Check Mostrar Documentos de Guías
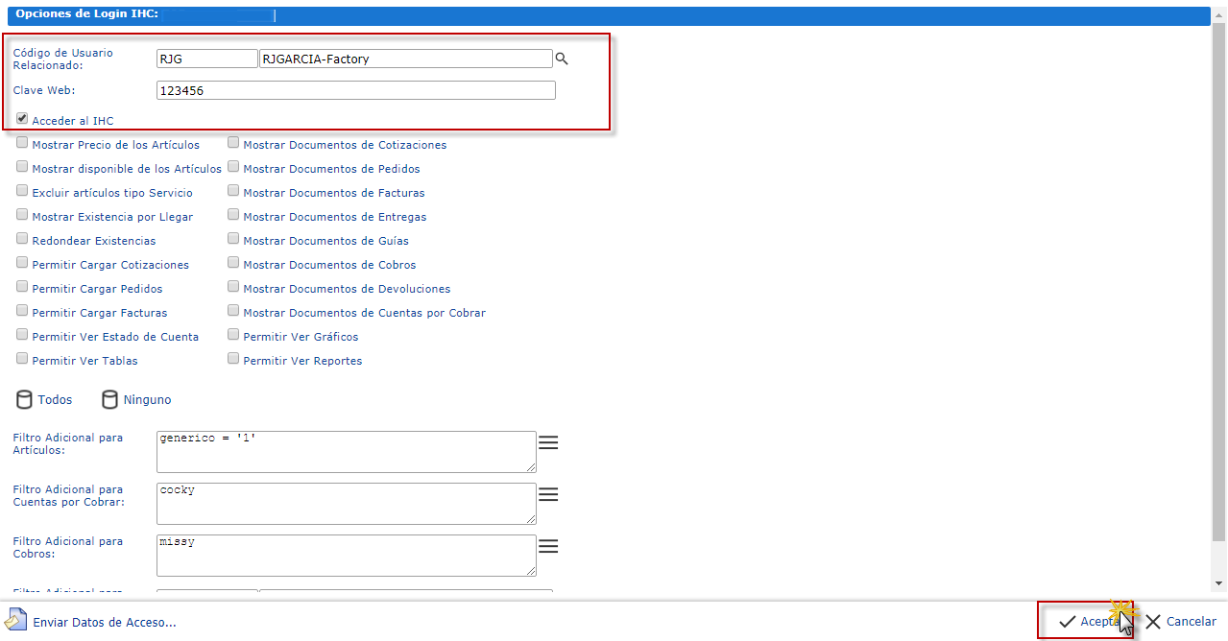The width and height of the screenshot is (1228, 641). pos(233,239)
